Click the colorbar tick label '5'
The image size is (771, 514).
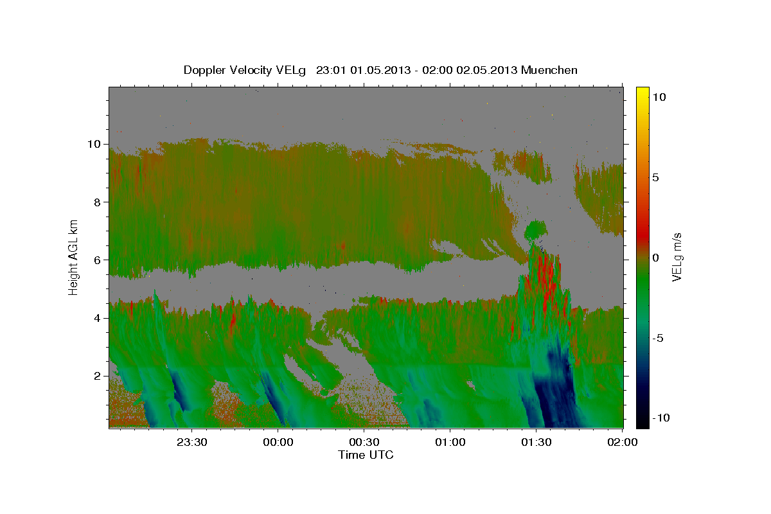coord(657,177)
